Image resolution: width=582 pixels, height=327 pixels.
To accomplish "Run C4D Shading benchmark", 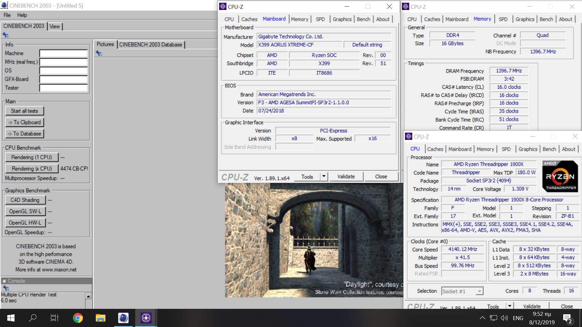I will click(x=25, y=200).
